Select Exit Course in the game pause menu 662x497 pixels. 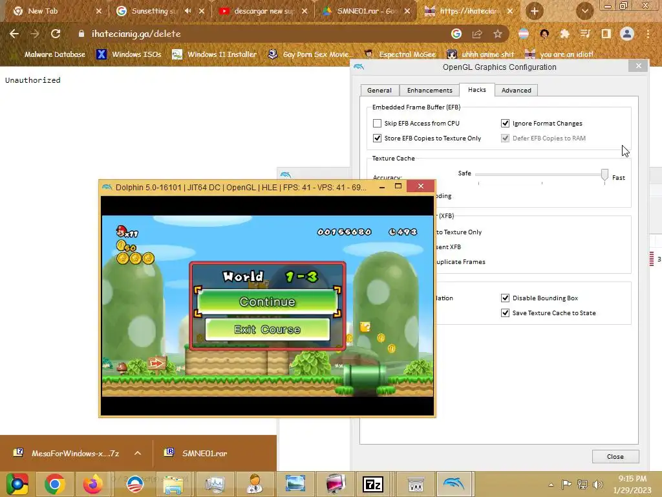coord(267,329)
